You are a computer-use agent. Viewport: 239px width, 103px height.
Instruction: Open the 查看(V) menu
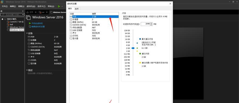pyautogui.click(x=21, y=6)
